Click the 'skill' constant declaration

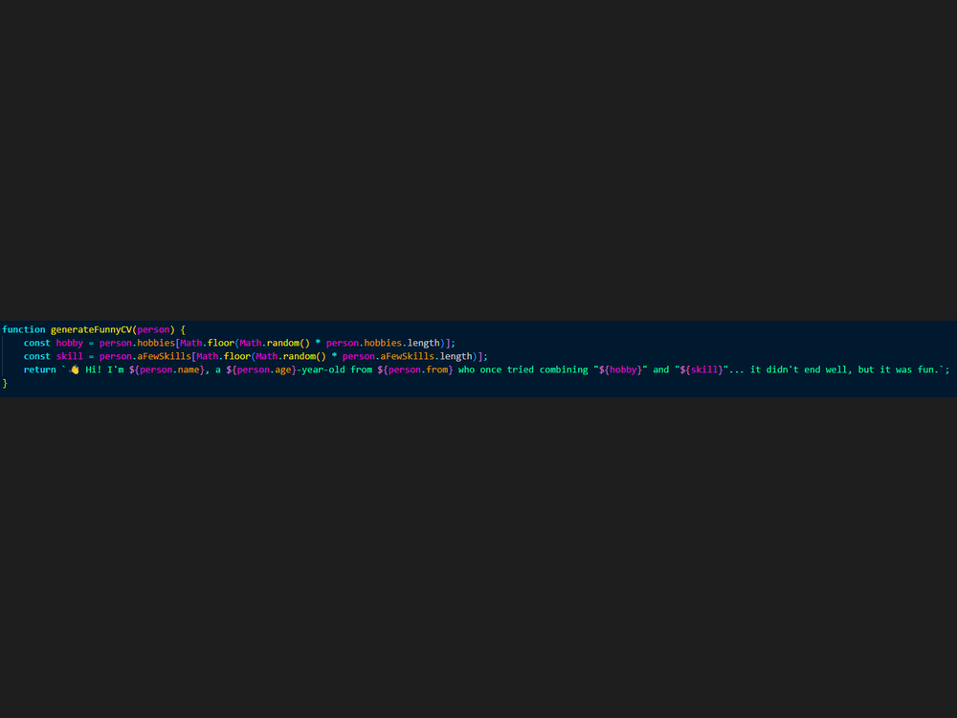point(70,356)
